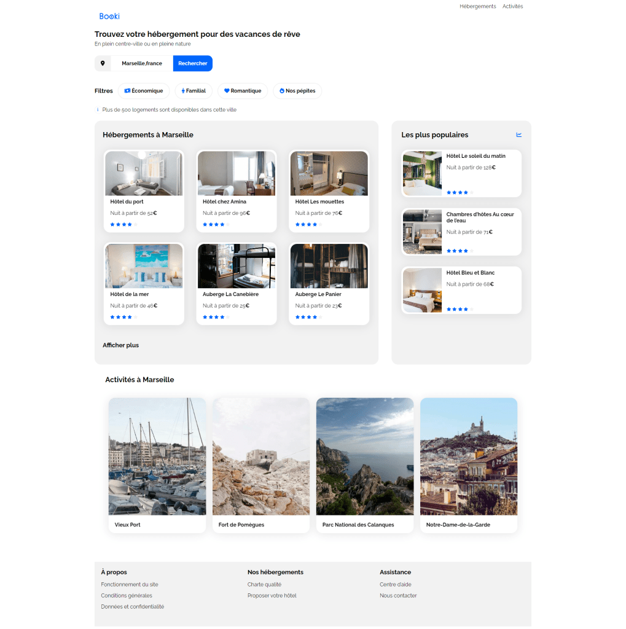Click price Nuit à partir de 23€
The width and height of the screenshot is (626, 629).
[318, 306]
